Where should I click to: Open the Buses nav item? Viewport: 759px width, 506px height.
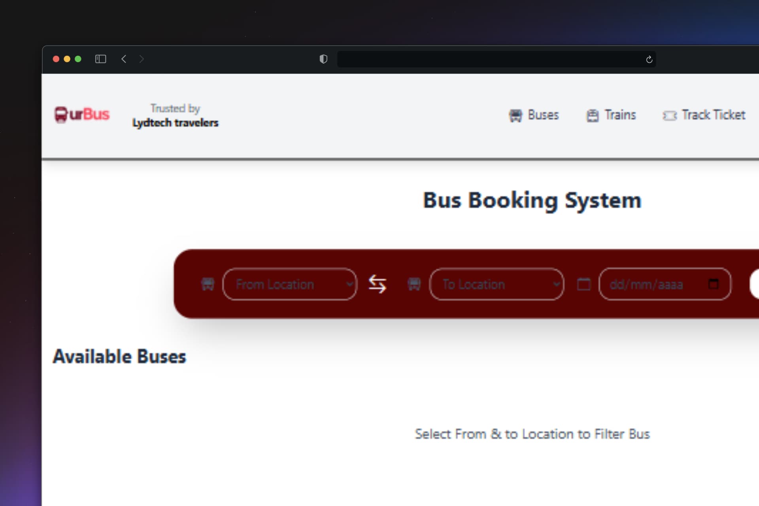(543, 115)
